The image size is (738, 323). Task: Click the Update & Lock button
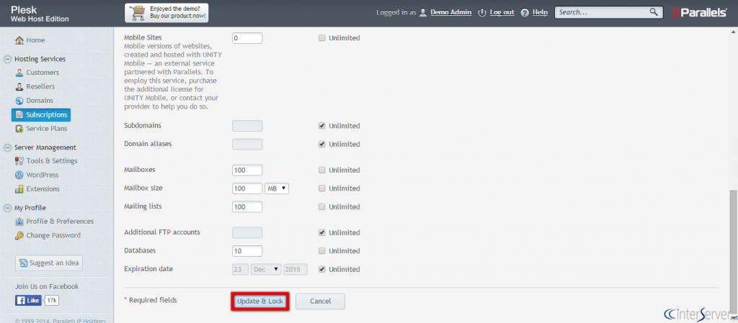[x=259, y=301]
